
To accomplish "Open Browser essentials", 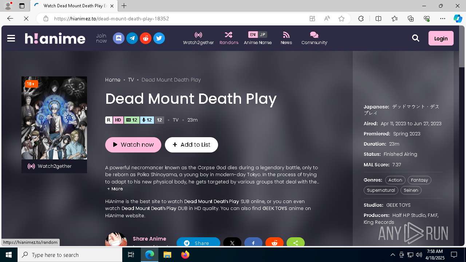I will pyautogui.click(x=427, y=19).
